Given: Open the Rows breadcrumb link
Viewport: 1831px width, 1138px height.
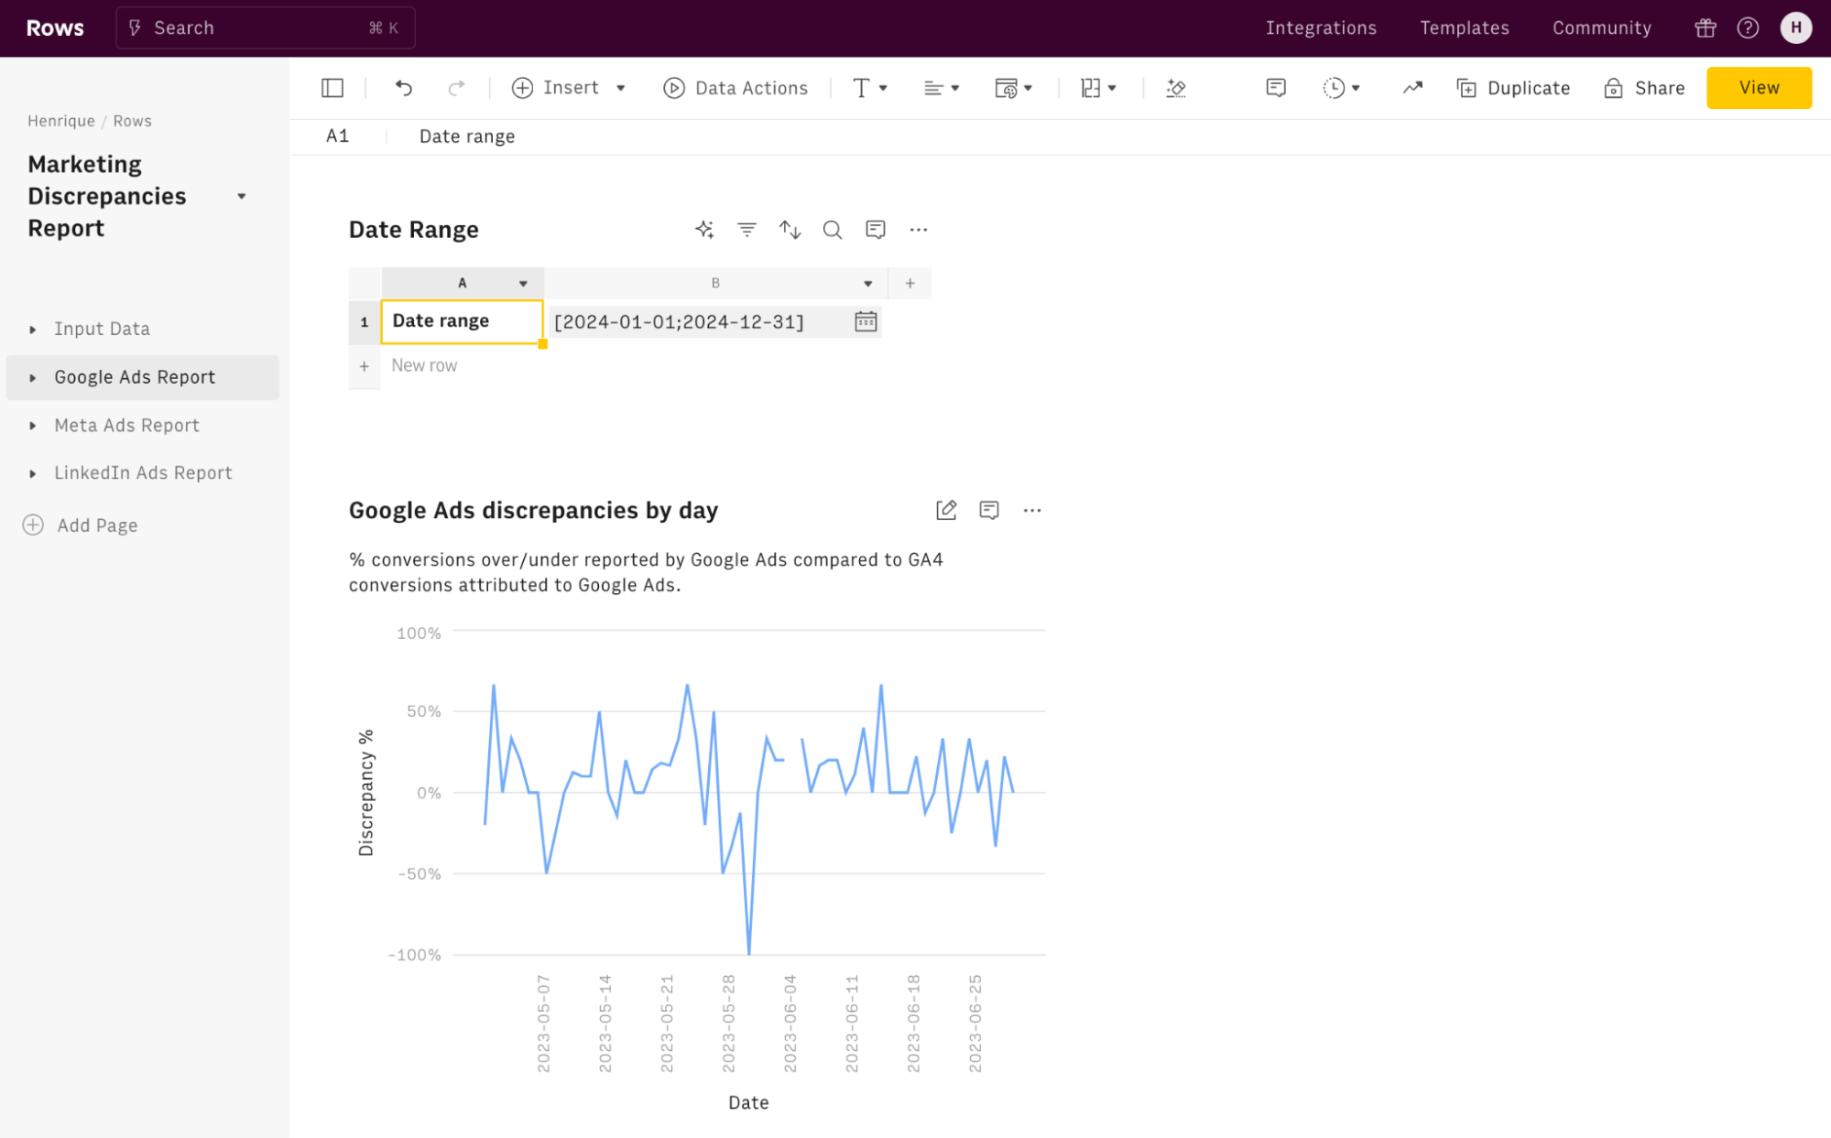Looking at the screenshot, I should point(132,121).
